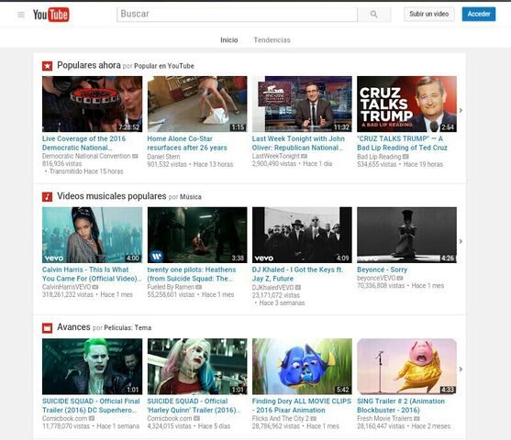Open title Beyoncé - Sorry
The width and height of the screenshot is (511, 440).
tap(382, 269)
